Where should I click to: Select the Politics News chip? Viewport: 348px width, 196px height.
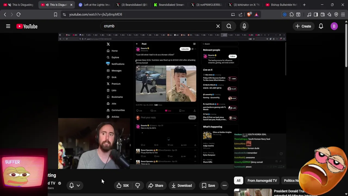[x=291, y=180]
